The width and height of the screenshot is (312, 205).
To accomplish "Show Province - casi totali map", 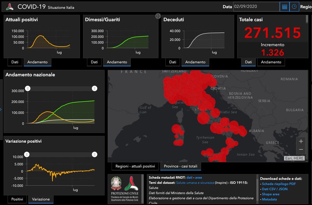I will tap(181, 166).
